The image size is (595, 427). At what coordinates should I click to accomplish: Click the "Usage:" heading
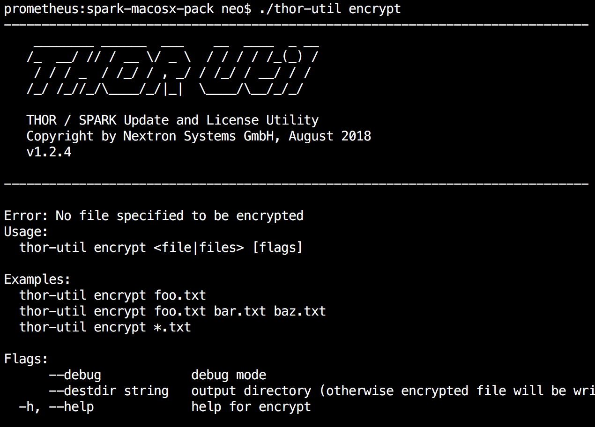click(x=26, y=232)
